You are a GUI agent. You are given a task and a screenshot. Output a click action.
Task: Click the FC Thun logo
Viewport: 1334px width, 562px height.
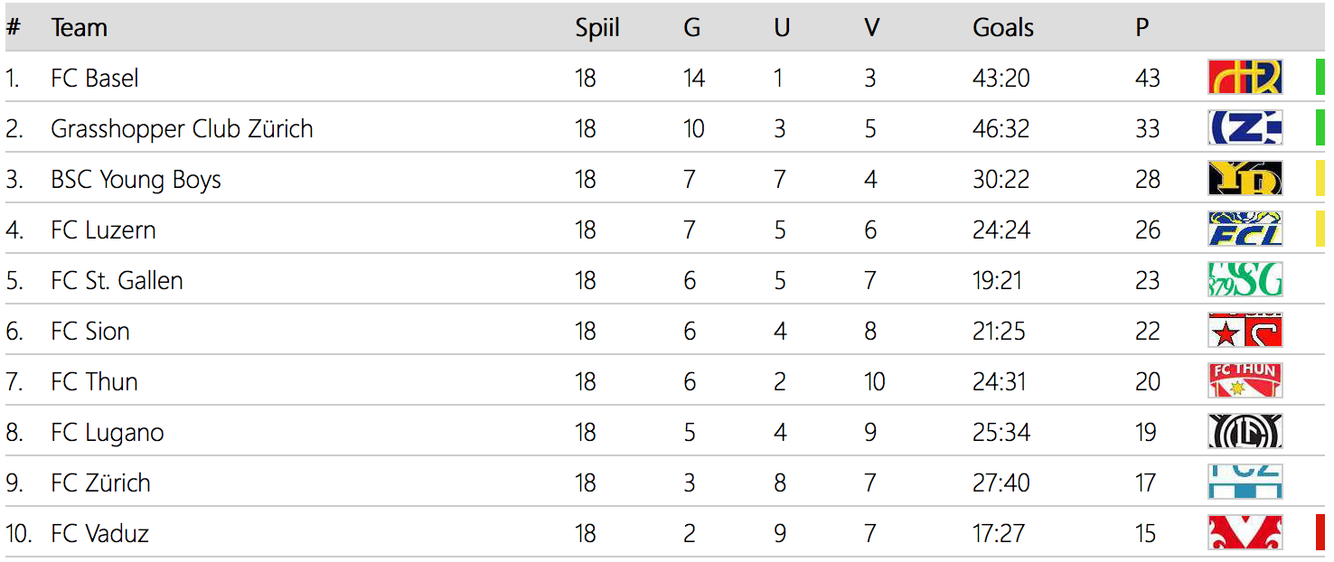click(1245, 381)
